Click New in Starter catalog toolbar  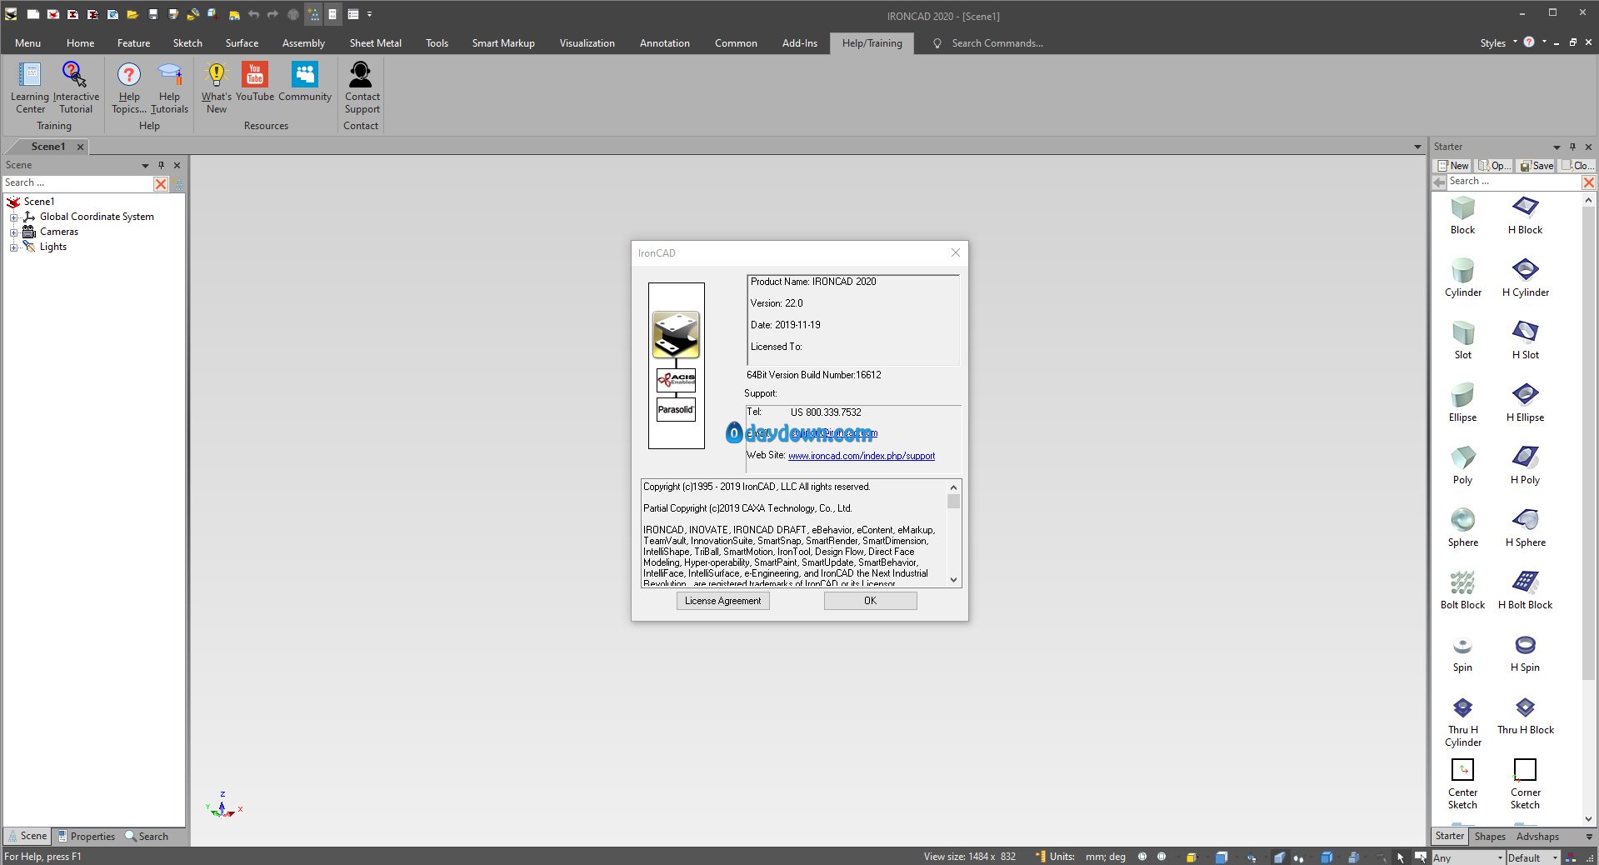tap(1453, 166)
